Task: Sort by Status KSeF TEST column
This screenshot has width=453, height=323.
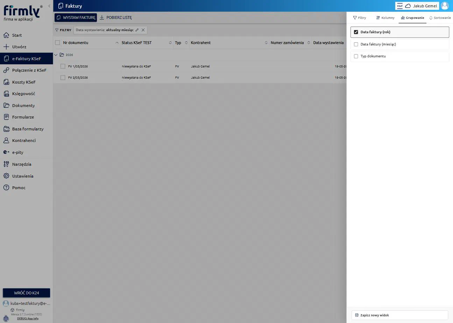Action: (170, 43)
